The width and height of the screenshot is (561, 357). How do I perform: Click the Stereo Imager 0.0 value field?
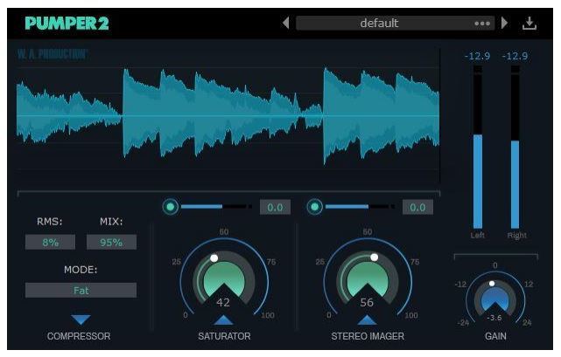pyautogui.click(x=417, y=207)
